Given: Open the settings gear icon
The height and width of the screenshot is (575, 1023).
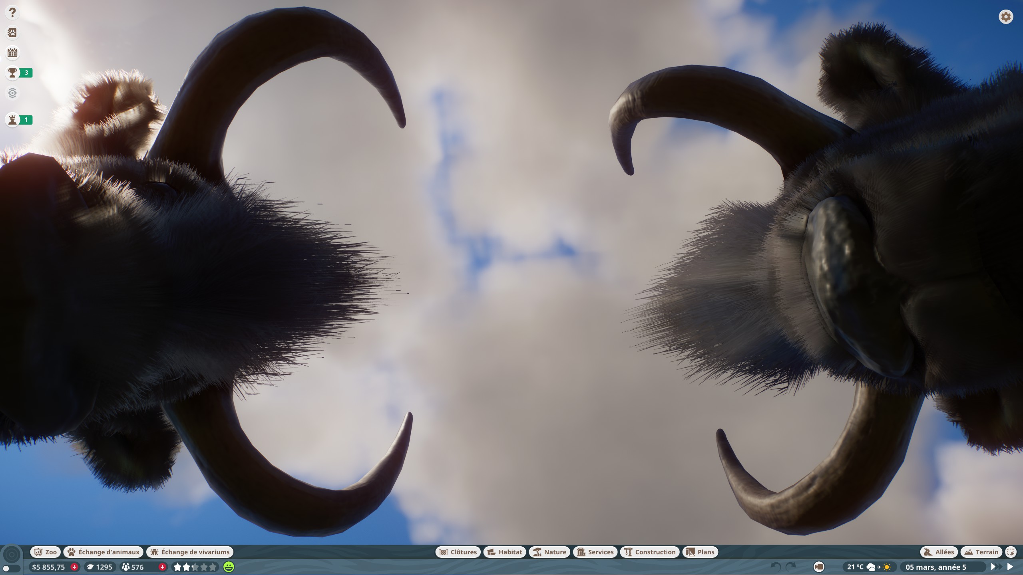Looking at the screenshot, I should [x=1006, y=17].
